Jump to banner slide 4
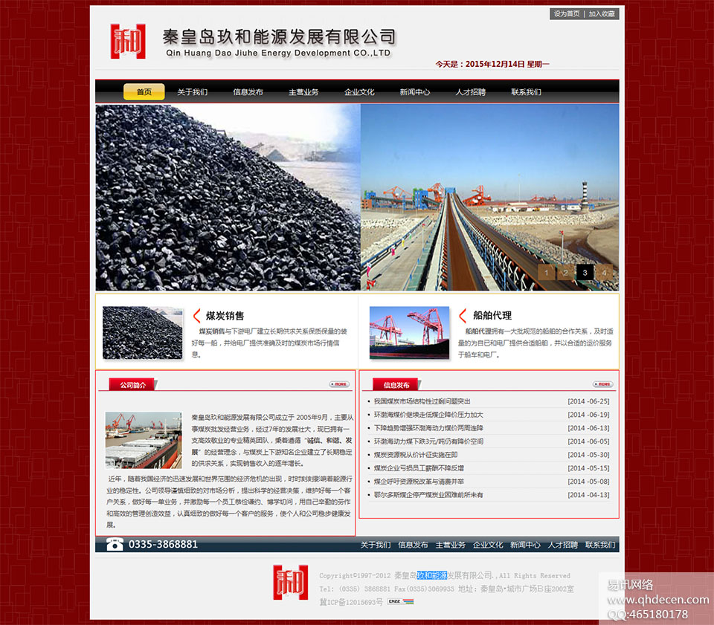The image size is (714, 625). pos(604,273)
